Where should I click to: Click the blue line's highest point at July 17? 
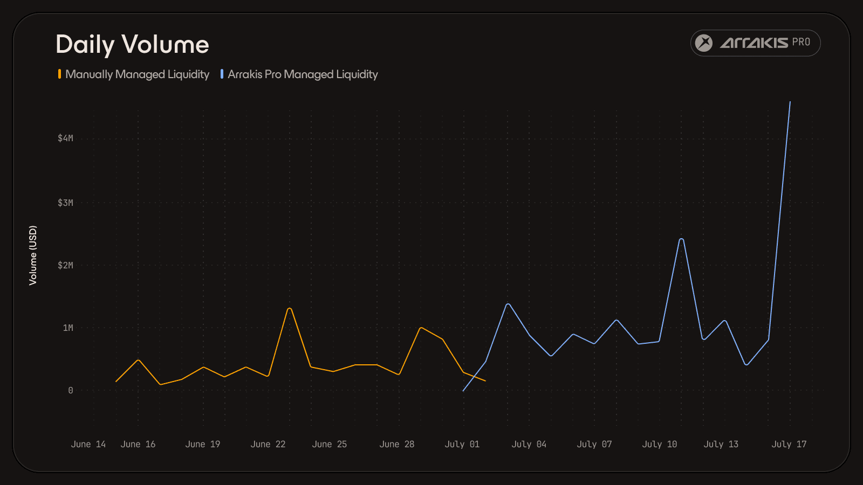coord(790,102)
